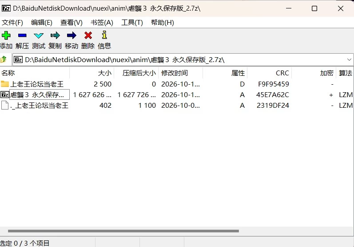Click the blue Extract (解压) minus icon

click(22, 35)
